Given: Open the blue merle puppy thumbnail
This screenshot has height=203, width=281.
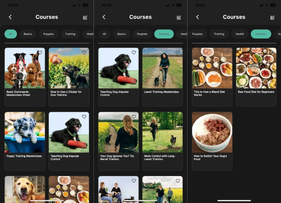Looking at the screenshot, I should click(25, 132).
